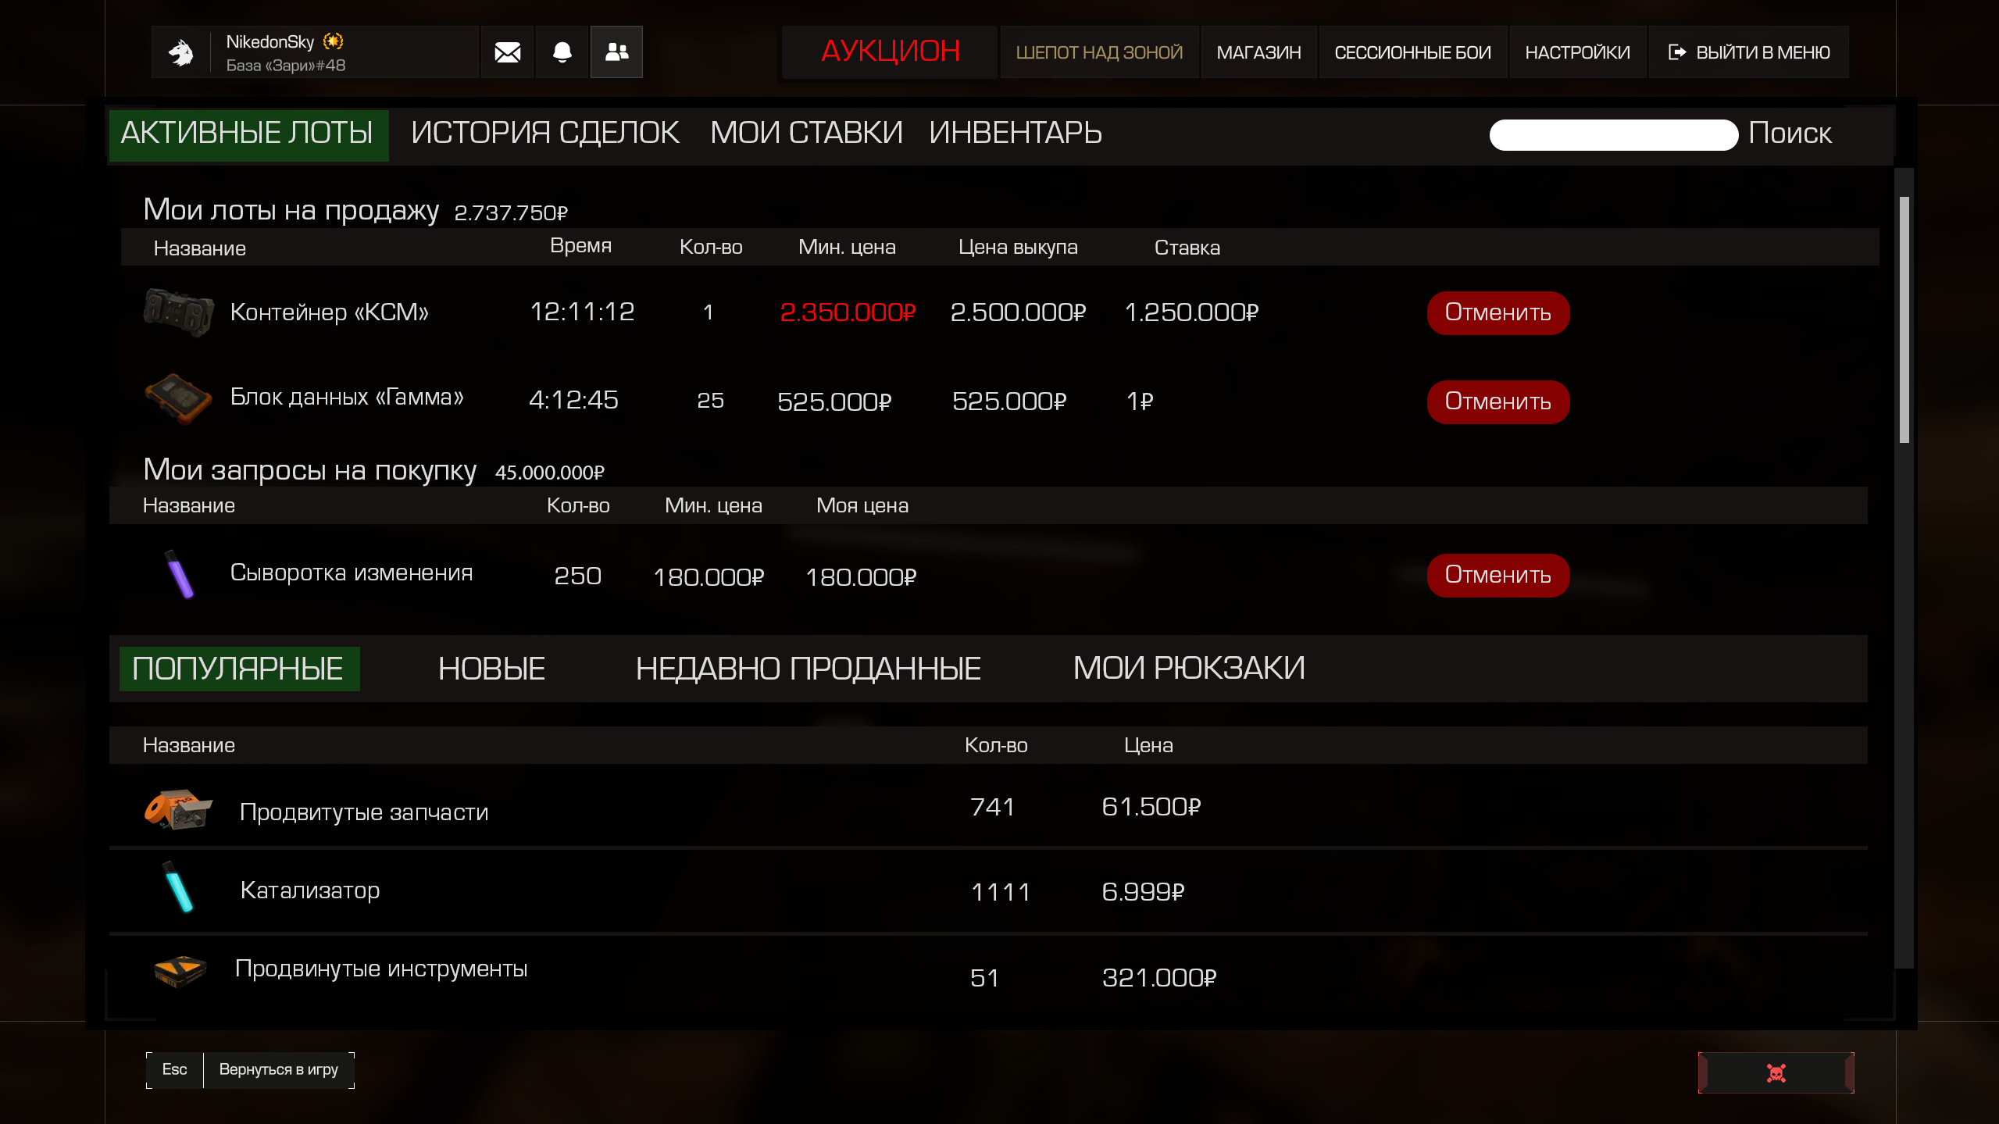
Task: Click the Блок данных «Гамма» item icon
Action: (x=178, y=399)
